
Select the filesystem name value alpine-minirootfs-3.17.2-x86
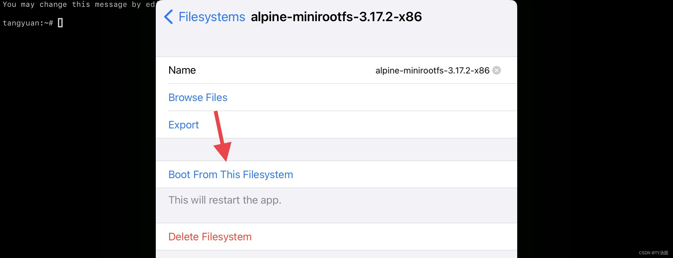coord(433,70)
